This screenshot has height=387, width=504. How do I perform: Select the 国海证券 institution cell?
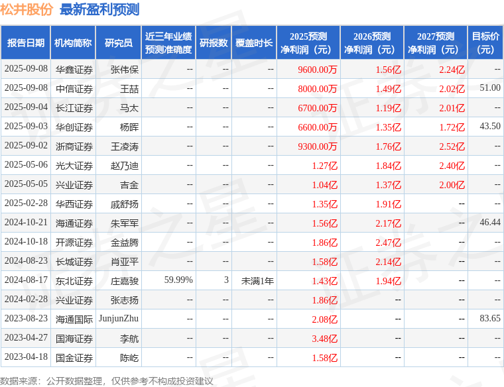pos(74,339)
